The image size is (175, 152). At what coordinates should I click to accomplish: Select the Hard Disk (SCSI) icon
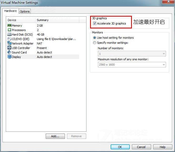pos(9,35)
